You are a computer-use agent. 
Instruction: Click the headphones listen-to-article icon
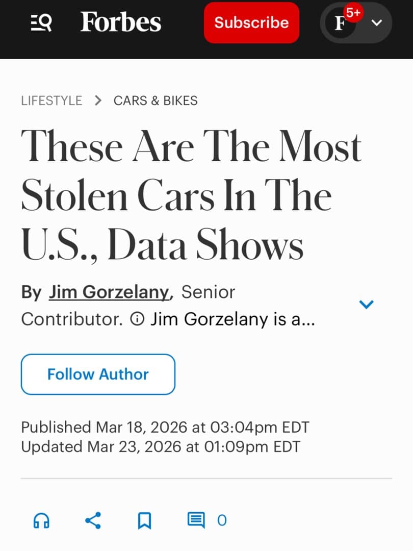[x=41, y=520]
